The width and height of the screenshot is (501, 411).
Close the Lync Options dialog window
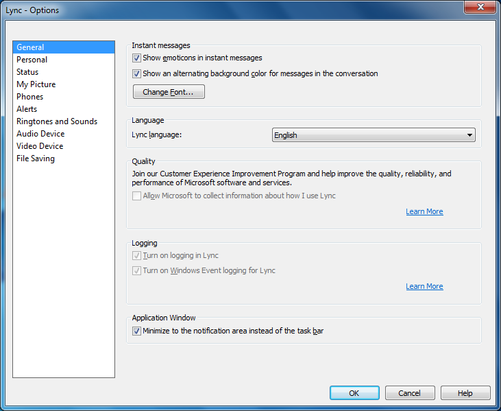pyautogui.click(x=480, y=7)
